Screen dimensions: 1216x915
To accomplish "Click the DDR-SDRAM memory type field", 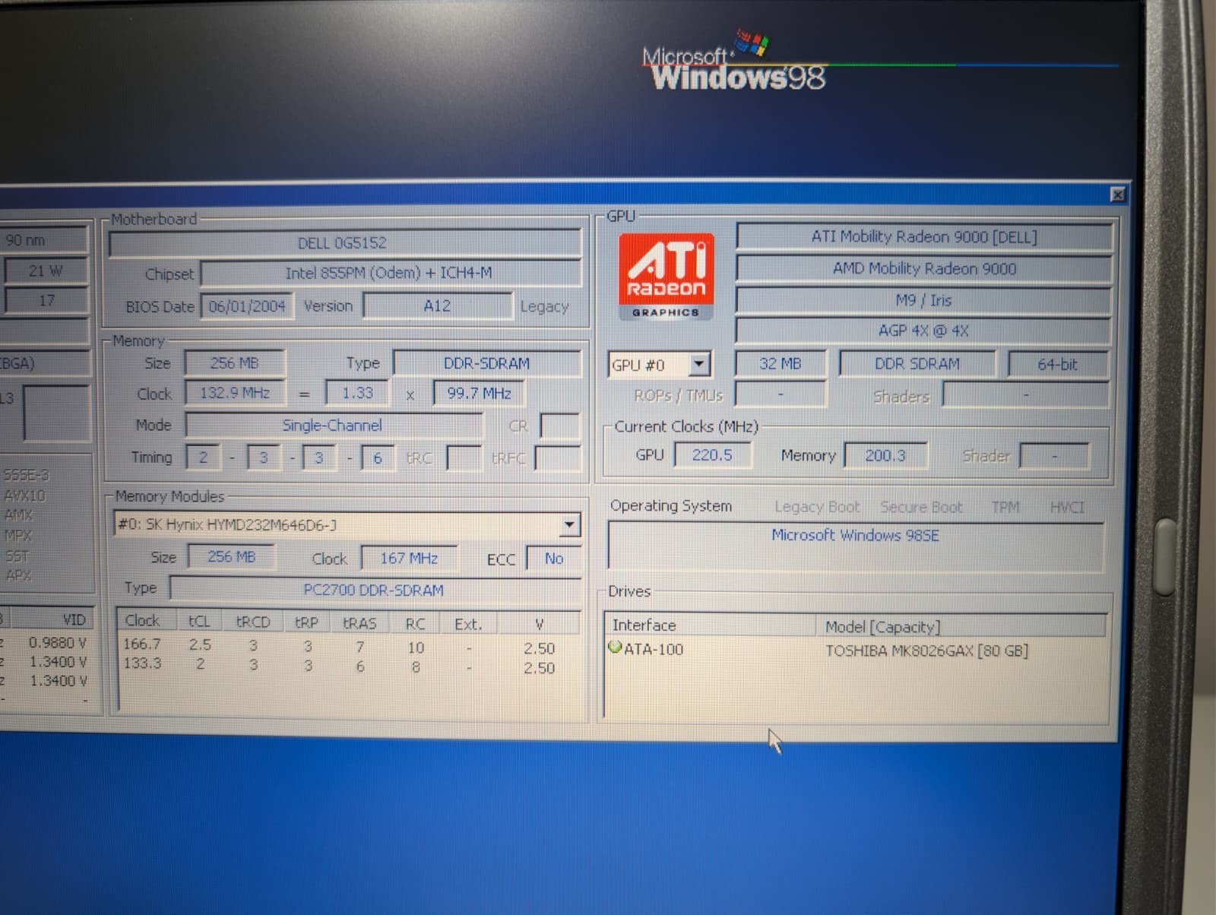I will pos(486,363).
